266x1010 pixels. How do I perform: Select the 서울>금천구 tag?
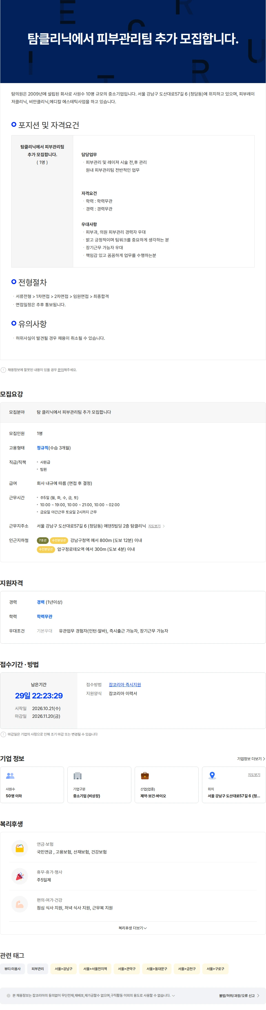point(187,969)
